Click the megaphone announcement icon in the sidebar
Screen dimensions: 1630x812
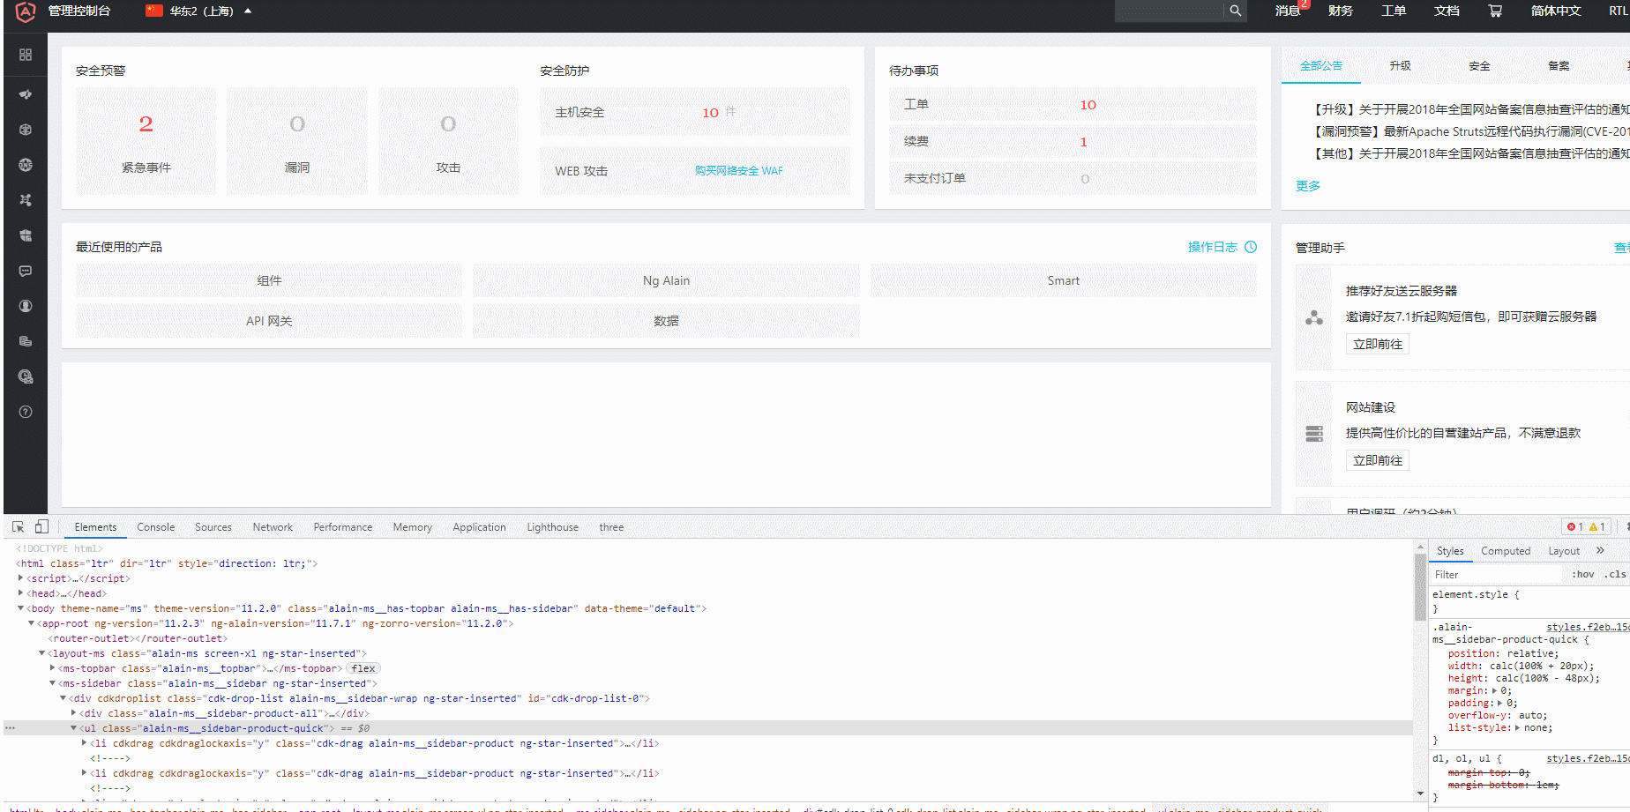pyautogui.click(x=26, y=93)
